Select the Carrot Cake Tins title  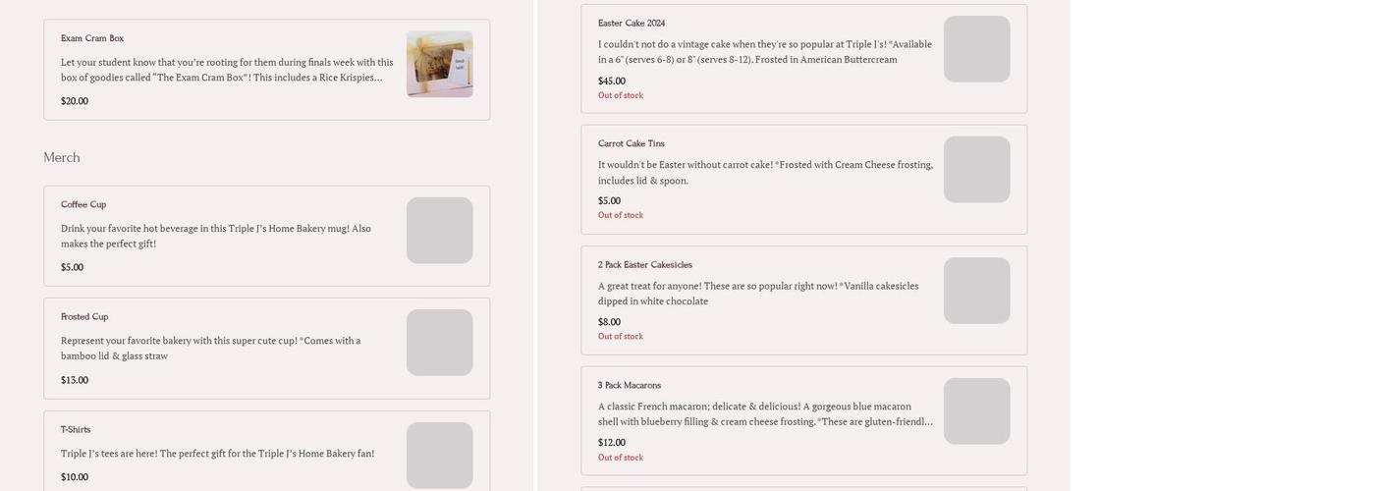pyautogui.click(x=632, y=143)
